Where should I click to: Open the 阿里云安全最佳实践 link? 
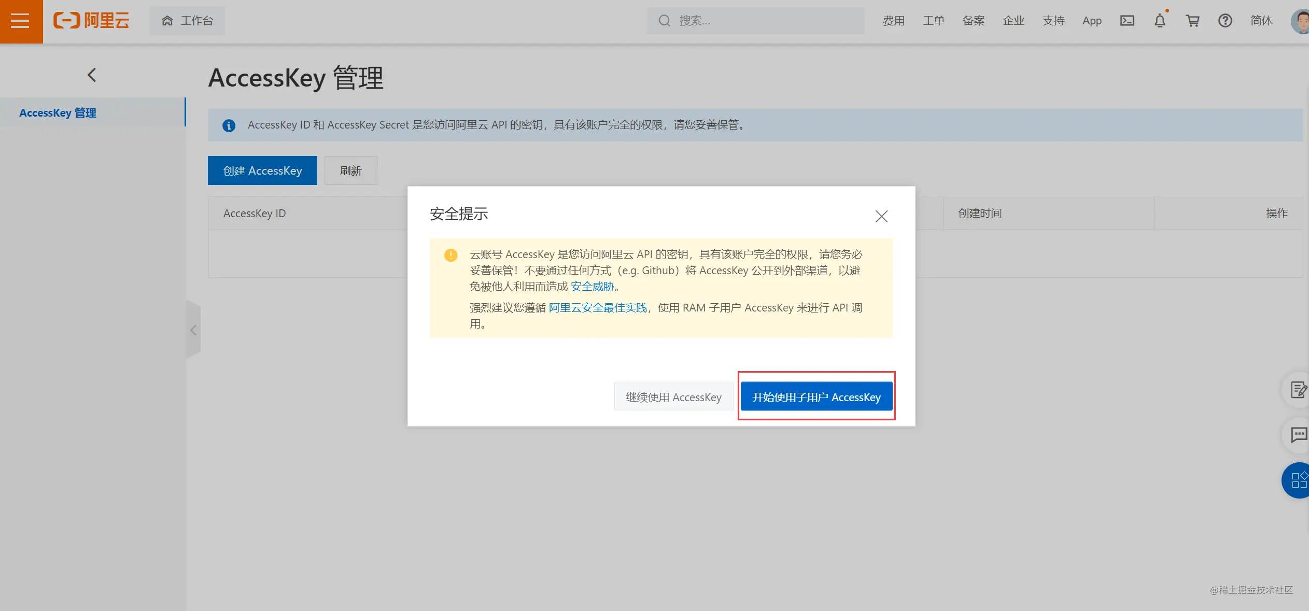[x=598, y=307]
